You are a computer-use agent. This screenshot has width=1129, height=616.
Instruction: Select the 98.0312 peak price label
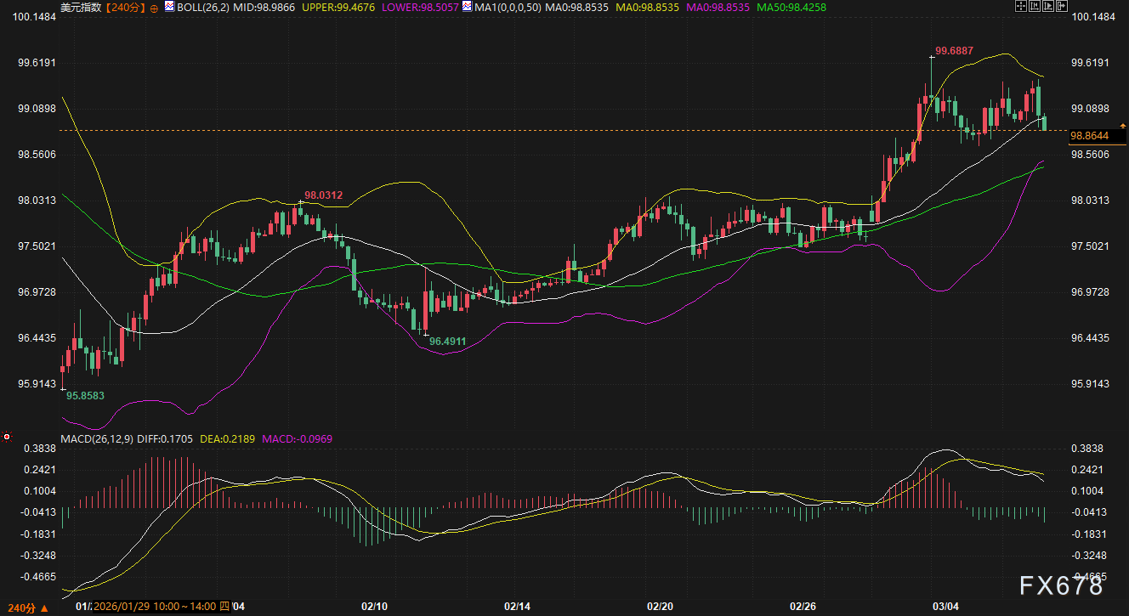(x=323, y=195)
